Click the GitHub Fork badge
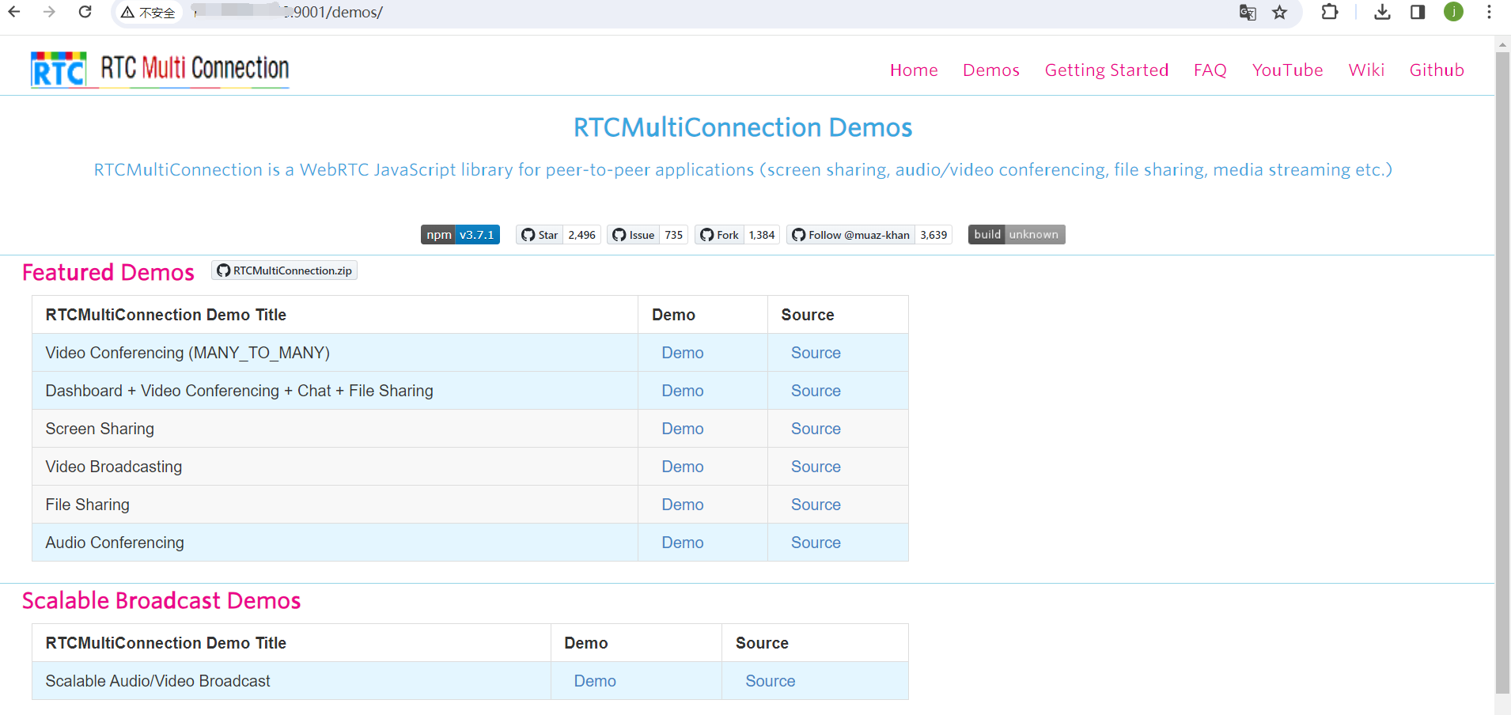The width and height of the screenshot is (1511, 715). tap(719, 235)
